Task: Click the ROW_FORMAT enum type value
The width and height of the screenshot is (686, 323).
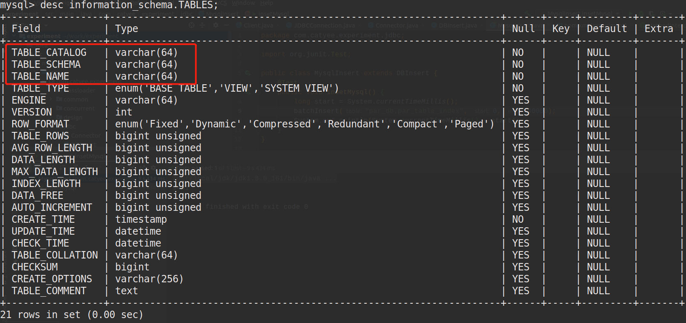Action: click(305, 124)
